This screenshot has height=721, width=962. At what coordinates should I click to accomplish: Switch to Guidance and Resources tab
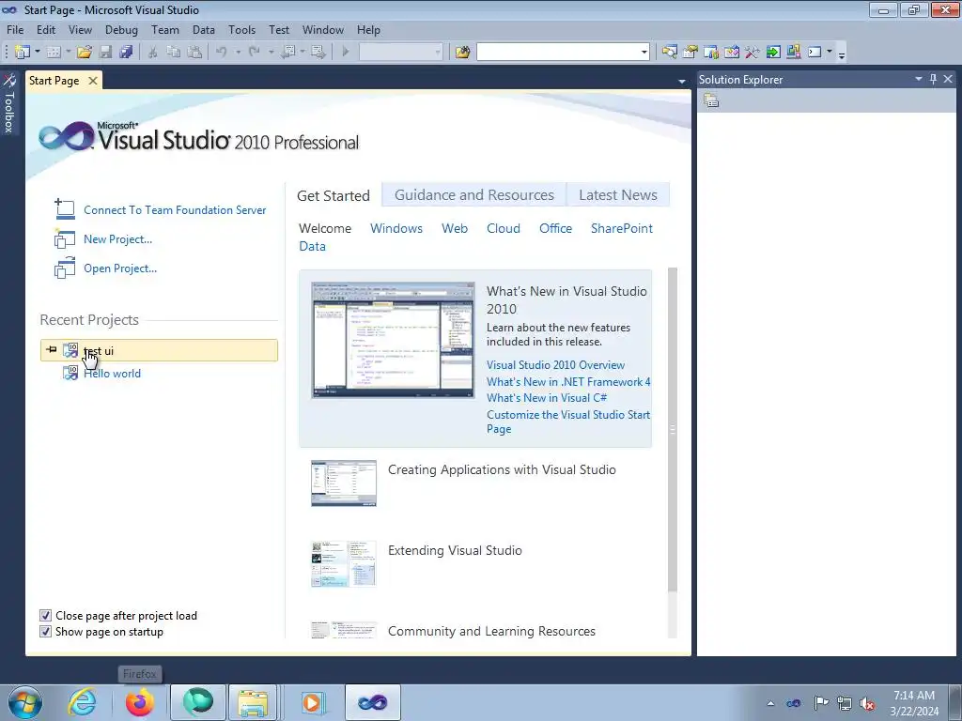[x=474, y=195]
